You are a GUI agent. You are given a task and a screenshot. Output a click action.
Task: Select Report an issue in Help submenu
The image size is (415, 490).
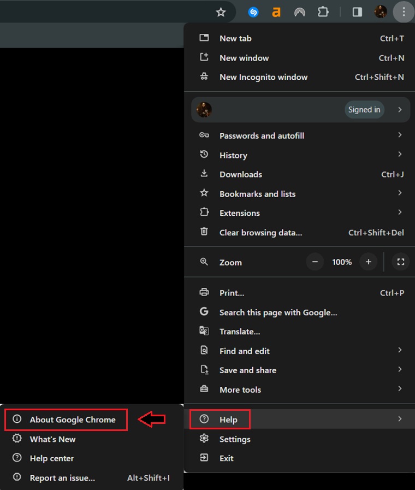[x=62, y=478]
